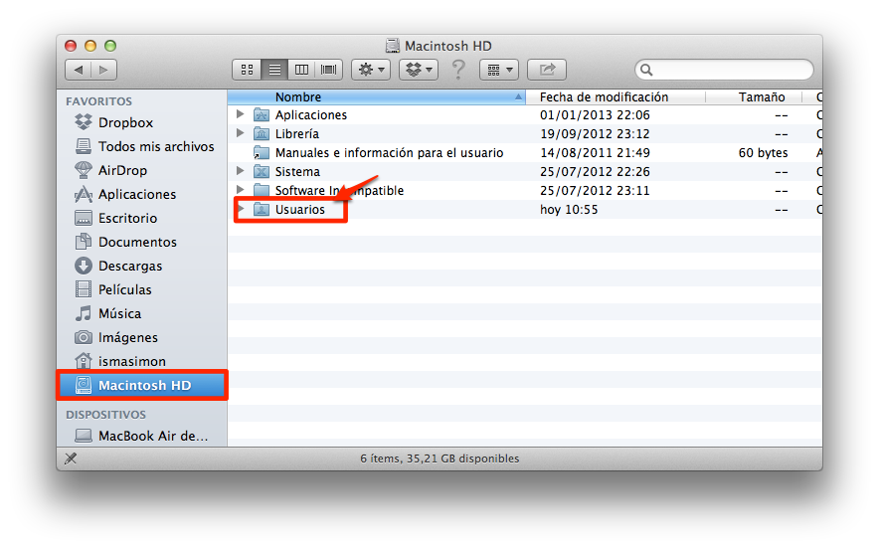Switch to Cover Flow view
This screenshot has height=549, width=879.
tap(328, 70)
